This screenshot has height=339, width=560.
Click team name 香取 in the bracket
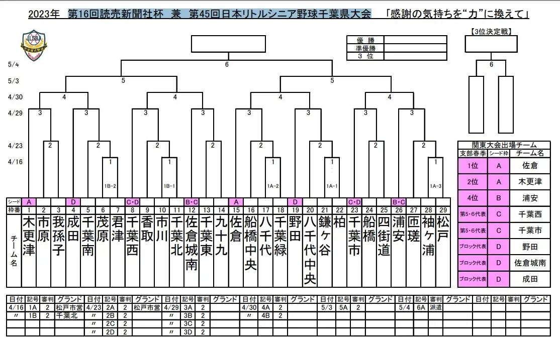pyautogui.click(x=147, y=229)
